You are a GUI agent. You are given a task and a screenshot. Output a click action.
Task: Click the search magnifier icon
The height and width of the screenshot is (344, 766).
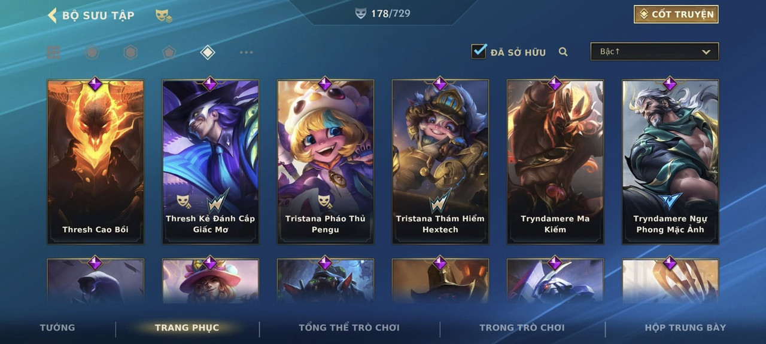563,52
